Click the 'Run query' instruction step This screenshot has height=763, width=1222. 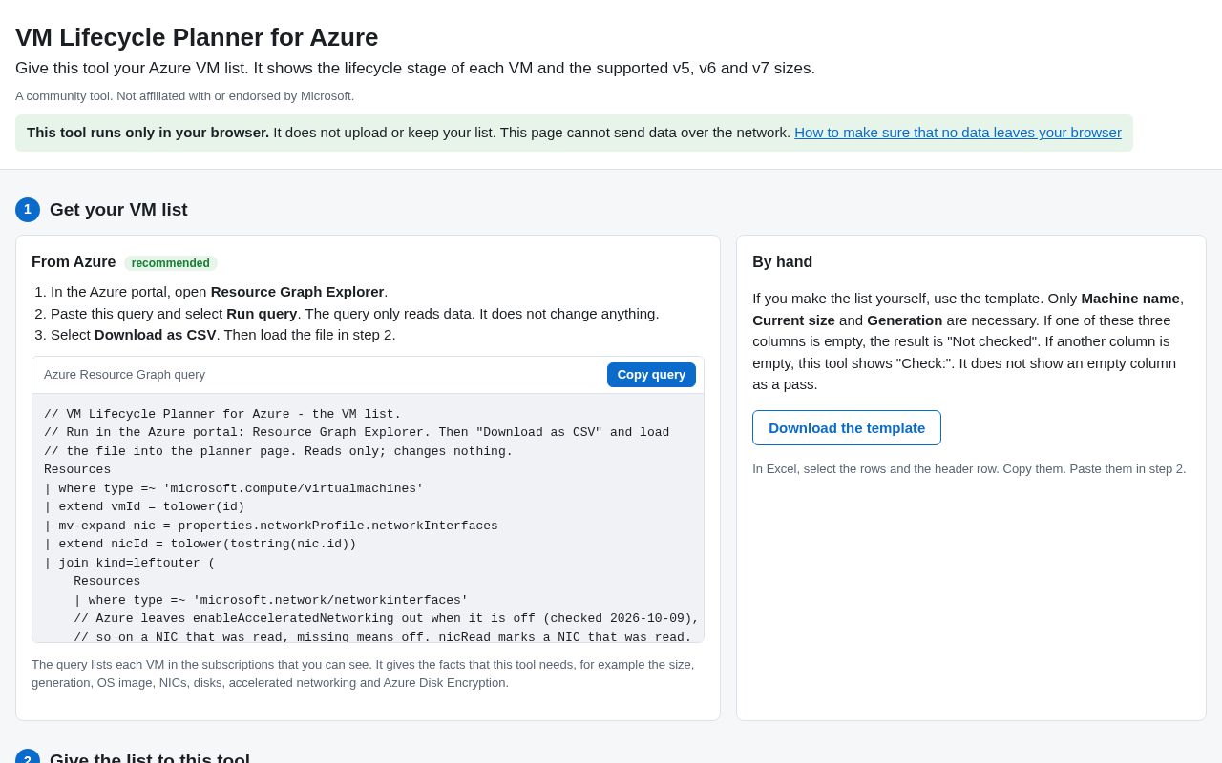coord(355,313)
